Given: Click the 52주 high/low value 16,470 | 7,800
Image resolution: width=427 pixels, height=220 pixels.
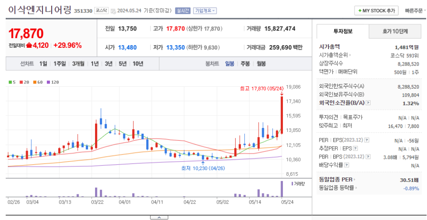Looking at the screenshot, I should point(404,126).
